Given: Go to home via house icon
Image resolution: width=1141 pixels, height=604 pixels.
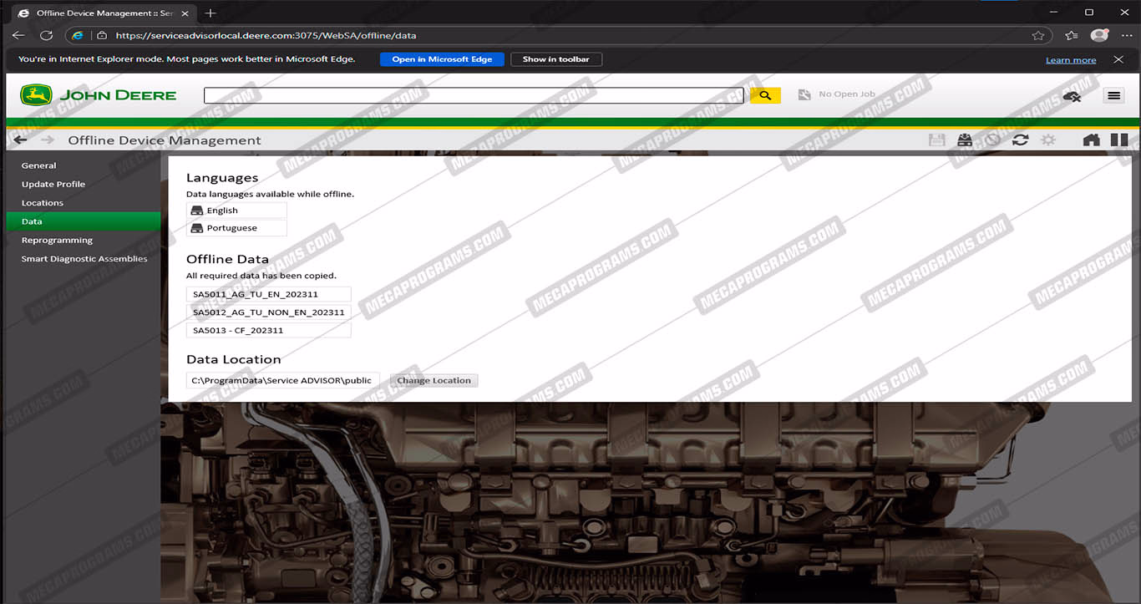Looking at the screenshot, I should (1091, 140).
